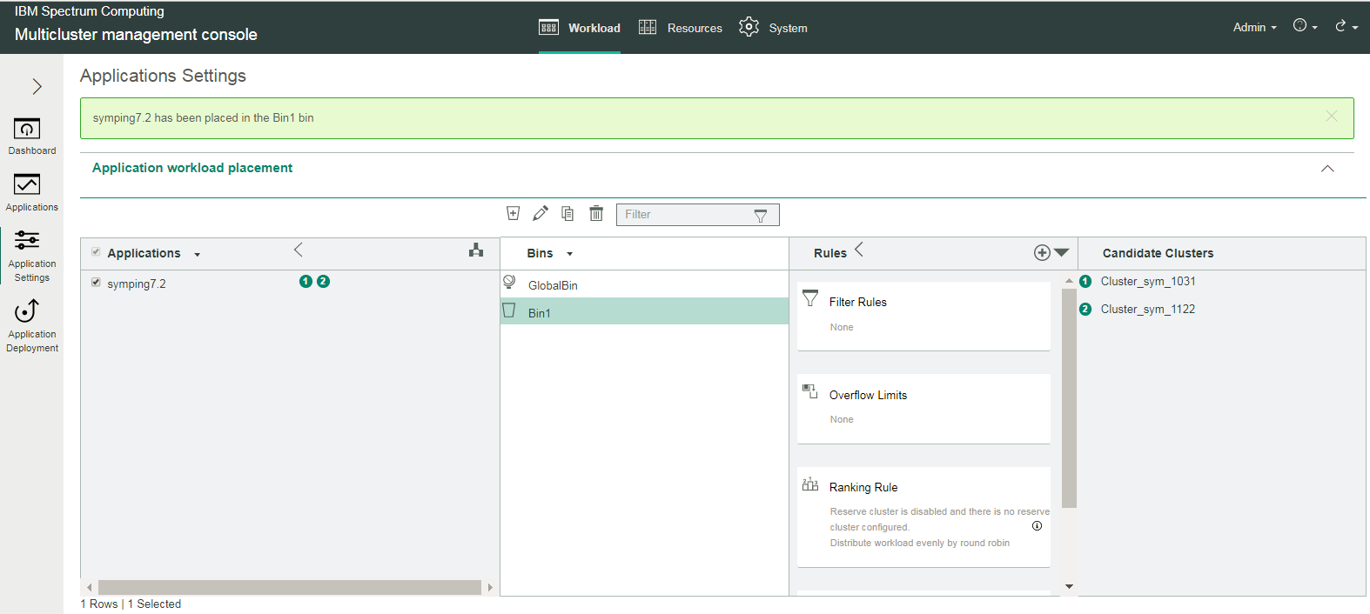Click cluster badge 2 next to symping7.2
1370x614 pixels.
pos(323,281)
